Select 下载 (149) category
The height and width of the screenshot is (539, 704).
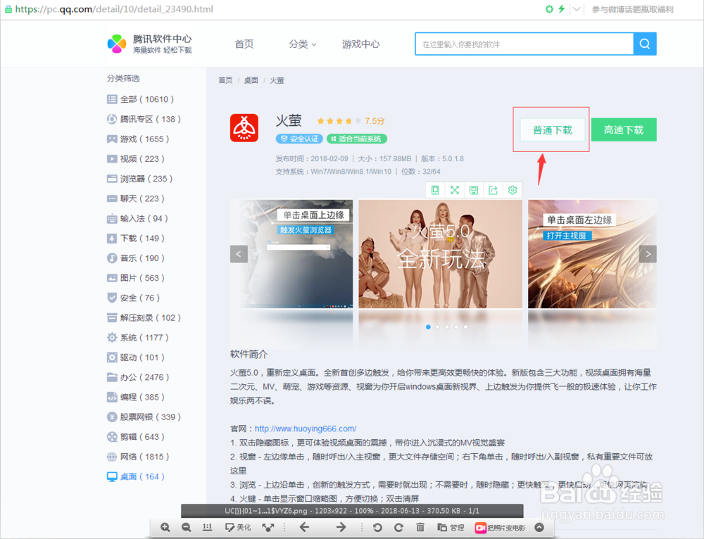click(x=136, y=239)
